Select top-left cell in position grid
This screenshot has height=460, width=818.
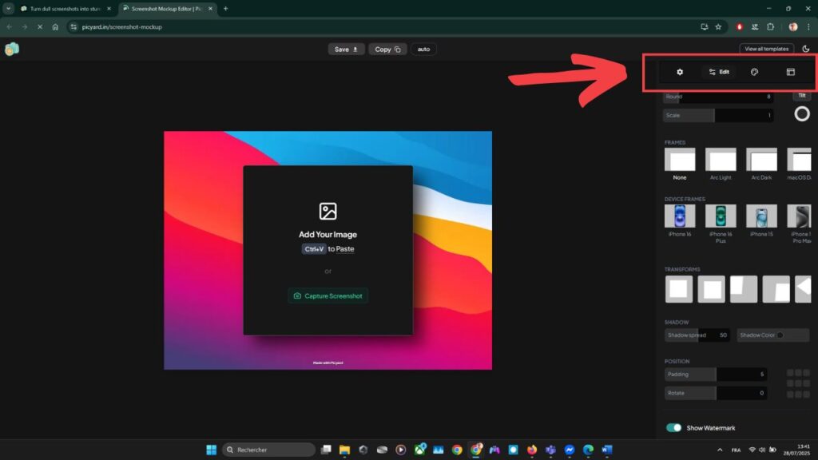[790, 372]
